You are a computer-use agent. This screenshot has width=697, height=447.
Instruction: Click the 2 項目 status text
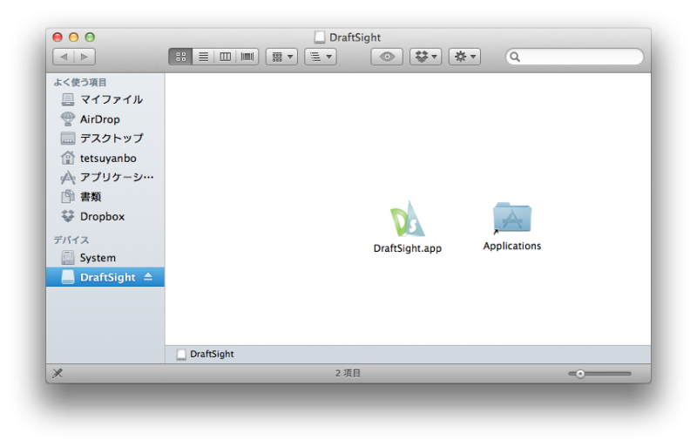348,373
